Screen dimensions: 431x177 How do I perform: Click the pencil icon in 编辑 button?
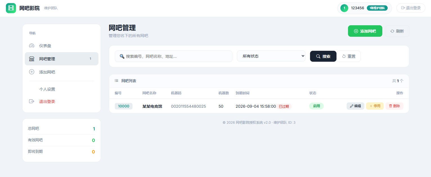[x=351, y=106]
